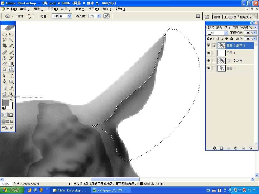Select the Magic Wand tool
The image size is (259, 194).
coord(11,40)
